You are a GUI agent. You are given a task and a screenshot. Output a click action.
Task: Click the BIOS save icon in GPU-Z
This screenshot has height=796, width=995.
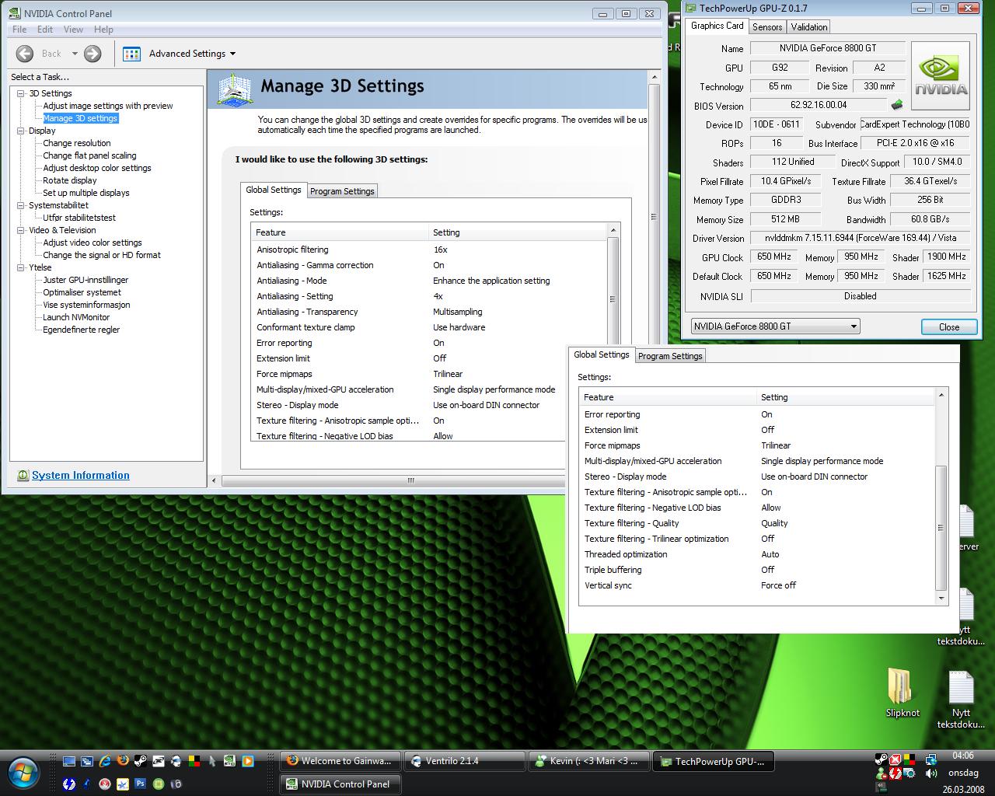(897, 105)
